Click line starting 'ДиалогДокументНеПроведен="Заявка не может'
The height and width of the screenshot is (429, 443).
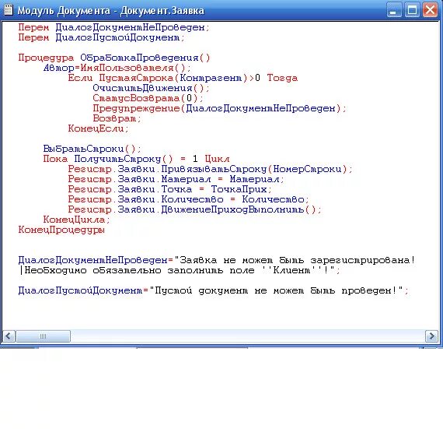[x=217, y=260]
